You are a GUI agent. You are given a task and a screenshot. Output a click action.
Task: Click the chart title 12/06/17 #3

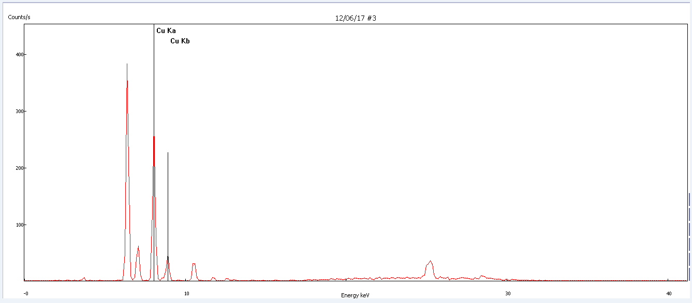(x=355, y=18)
